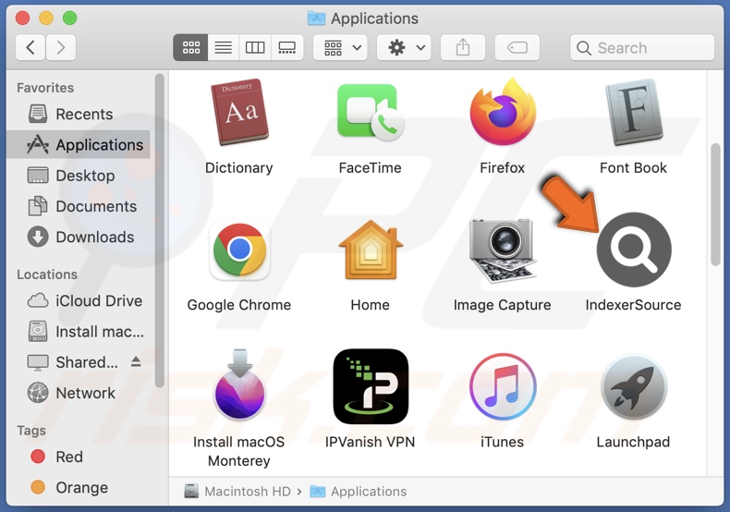This screenshot has height=512, width=730.
Task: Switch to list view
Action: (x=224, y=47)
